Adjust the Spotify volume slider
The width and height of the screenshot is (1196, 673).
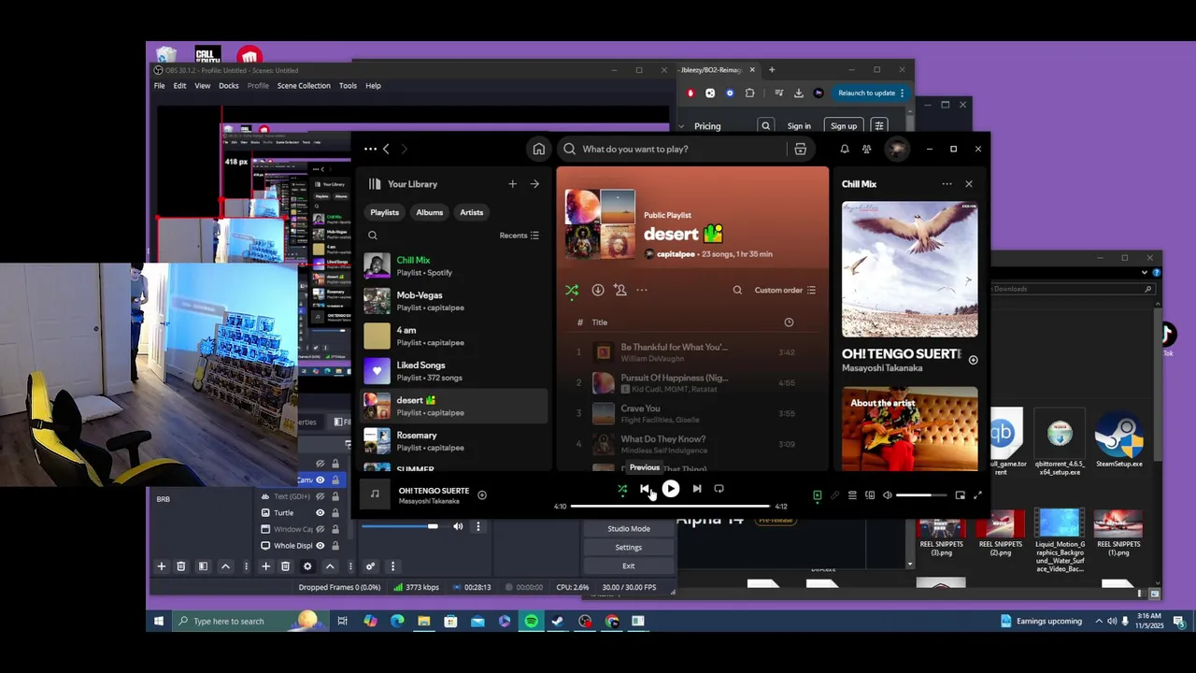[x=920, y=495]
